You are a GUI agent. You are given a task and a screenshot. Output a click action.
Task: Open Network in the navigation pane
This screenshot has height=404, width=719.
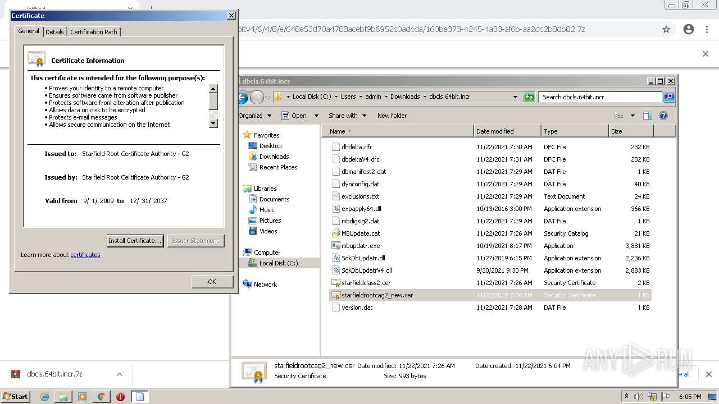tap(265, 284)
